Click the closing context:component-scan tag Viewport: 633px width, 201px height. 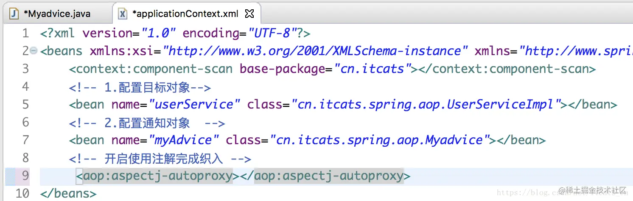(507, 69)
